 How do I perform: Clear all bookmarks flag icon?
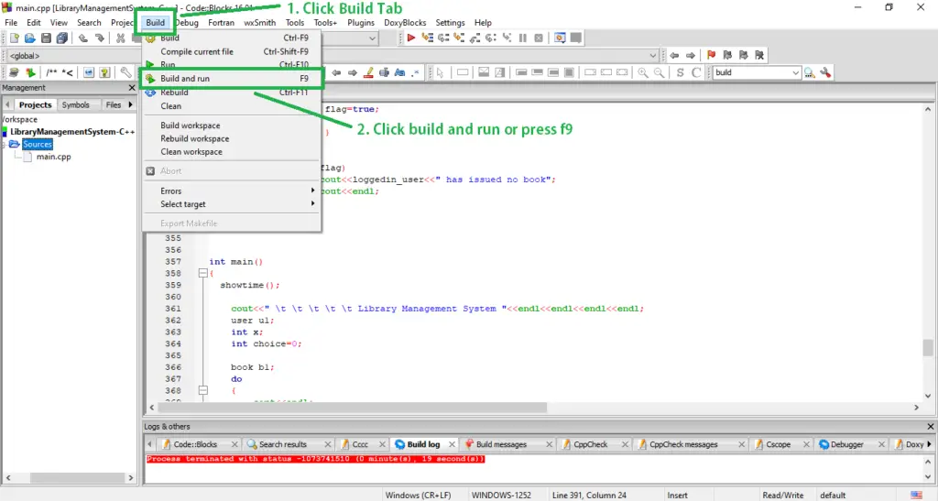point(759,55)
